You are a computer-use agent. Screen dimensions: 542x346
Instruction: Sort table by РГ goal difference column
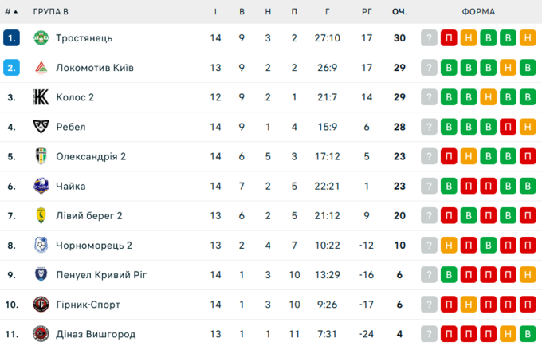(367, 12)
